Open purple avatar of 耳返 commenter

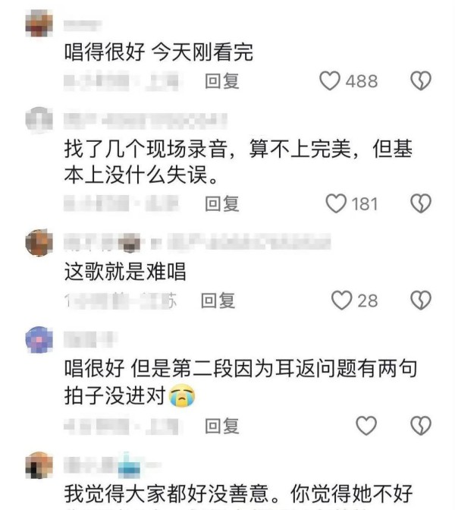(x=39, y=339)
